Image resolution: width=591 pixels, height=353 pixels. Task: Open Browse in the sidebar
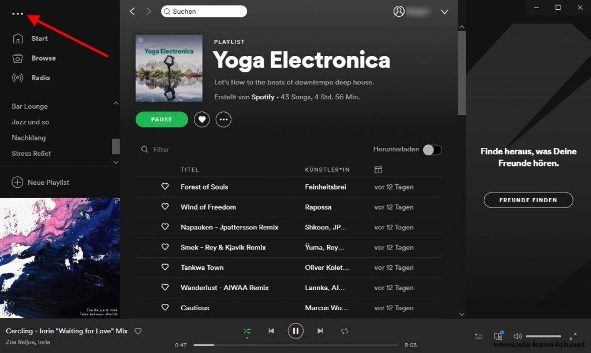click(43, 58)
